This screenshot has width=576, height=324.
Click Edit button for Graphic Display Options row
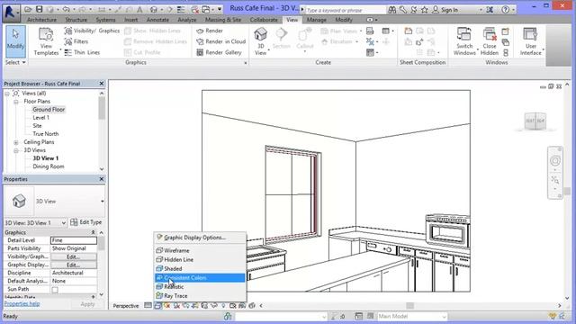tap(74, 265)
